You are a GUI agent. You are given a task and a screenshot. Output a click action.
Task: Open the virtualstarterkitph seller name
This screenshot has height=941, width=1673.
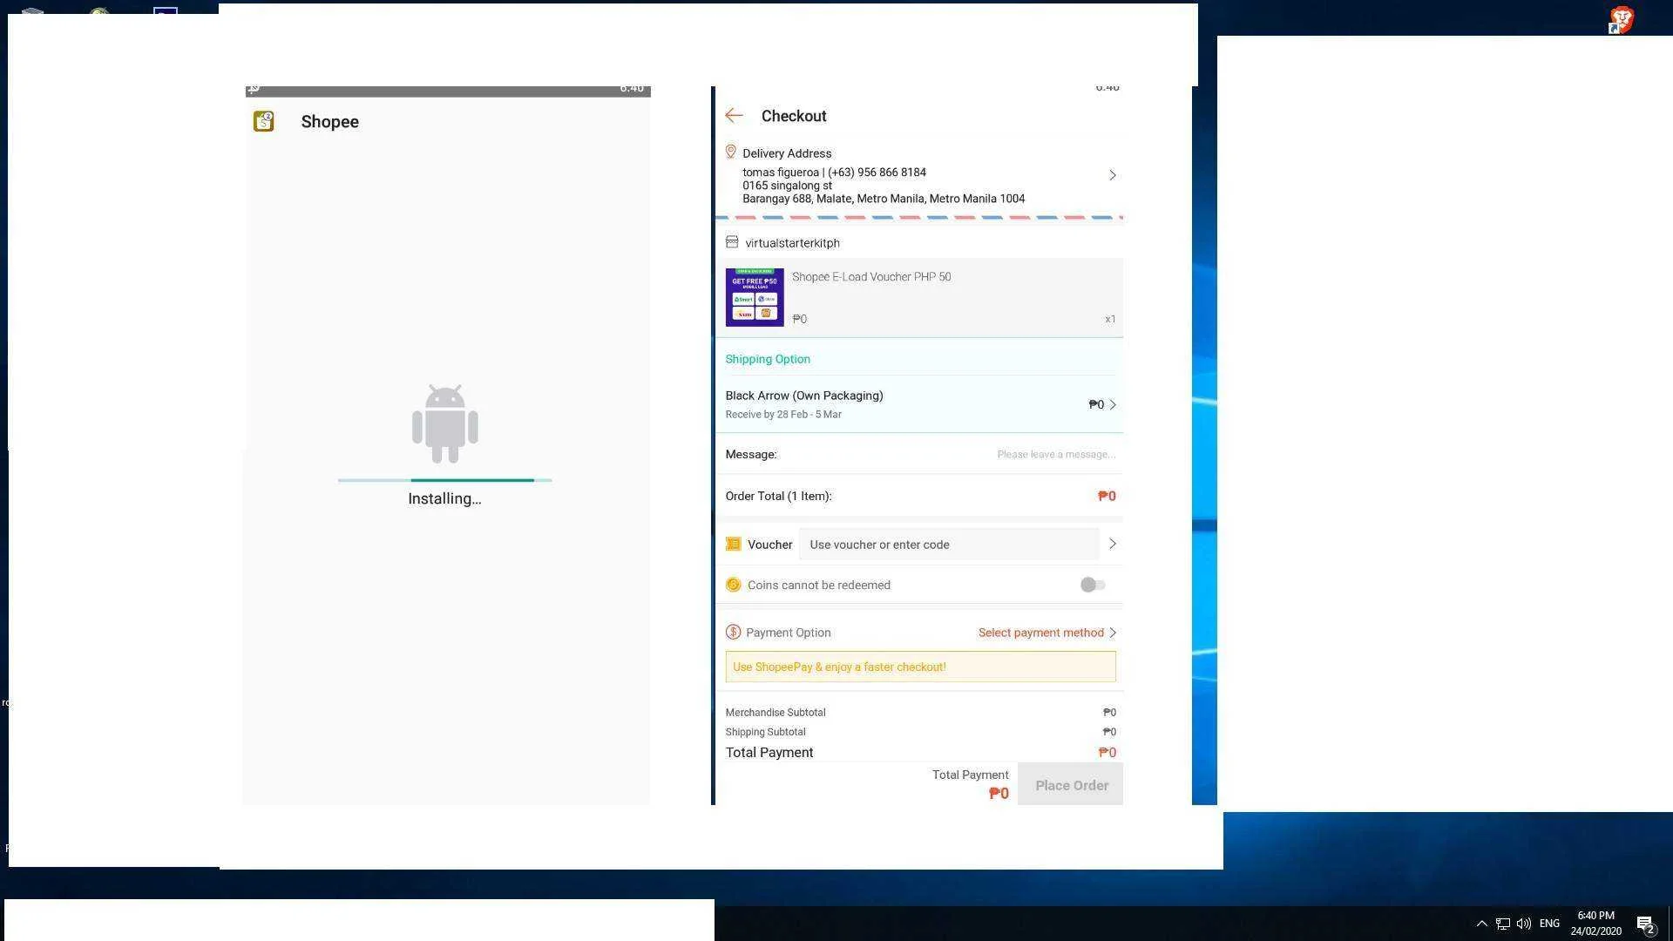792,243
